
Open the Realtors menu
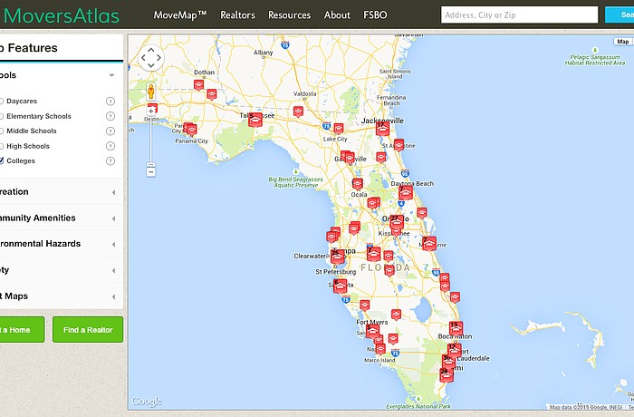coord(237,15)
